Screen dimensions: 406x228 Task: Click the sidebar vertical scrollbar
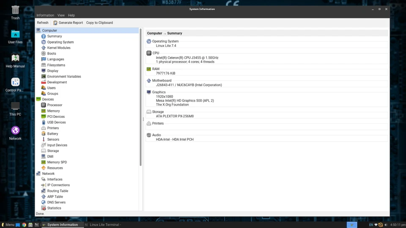click(x=140, y=97)
